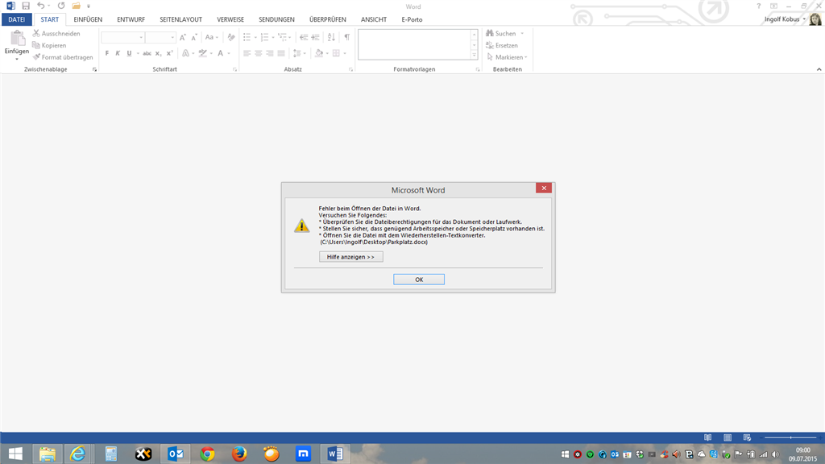The width and height of the screenshot is (825, 464).
Task: Expand the Formatvorlagen gallery more arrow
Action: 474,55
